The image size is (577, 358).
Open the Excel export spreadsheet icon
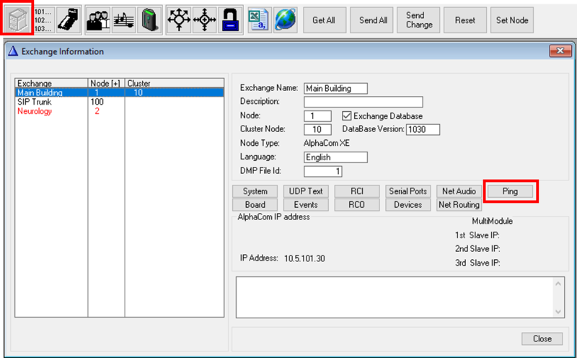coord(260,20)
